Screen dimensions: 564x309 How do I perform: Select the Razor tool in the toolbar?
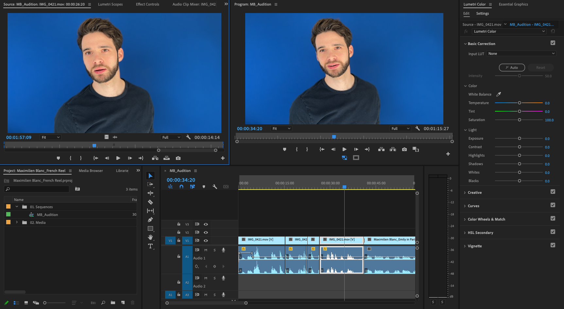pyautogui.click(x=150, y=202)
